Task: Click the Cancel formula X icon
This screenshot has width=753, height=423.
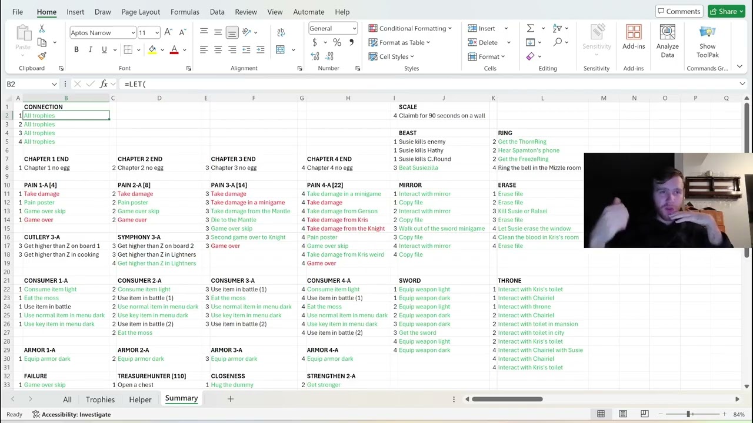Action: [x=77, y=84]
